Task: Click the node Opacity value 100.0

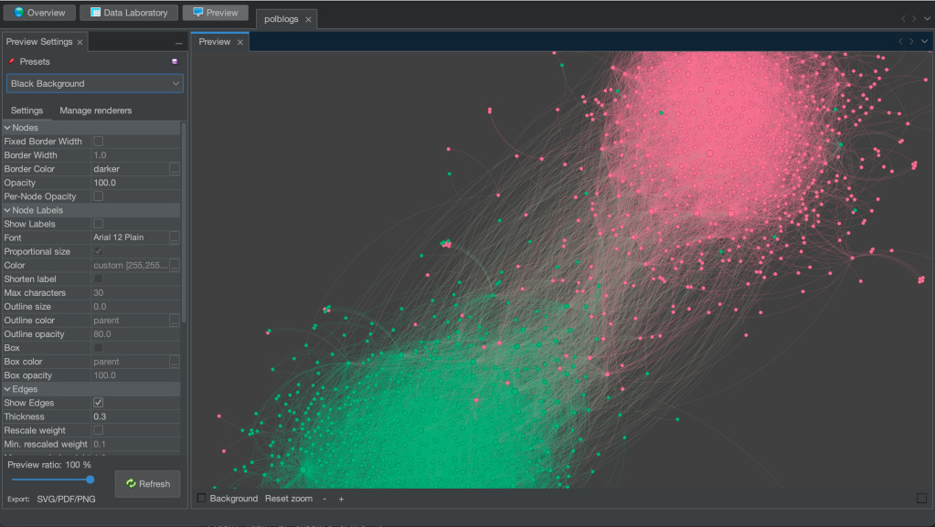Action: 135,183
